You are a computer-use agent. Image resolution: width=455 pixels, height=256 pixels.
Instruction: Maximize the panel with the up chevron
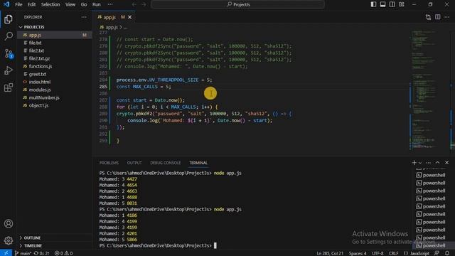438,163
